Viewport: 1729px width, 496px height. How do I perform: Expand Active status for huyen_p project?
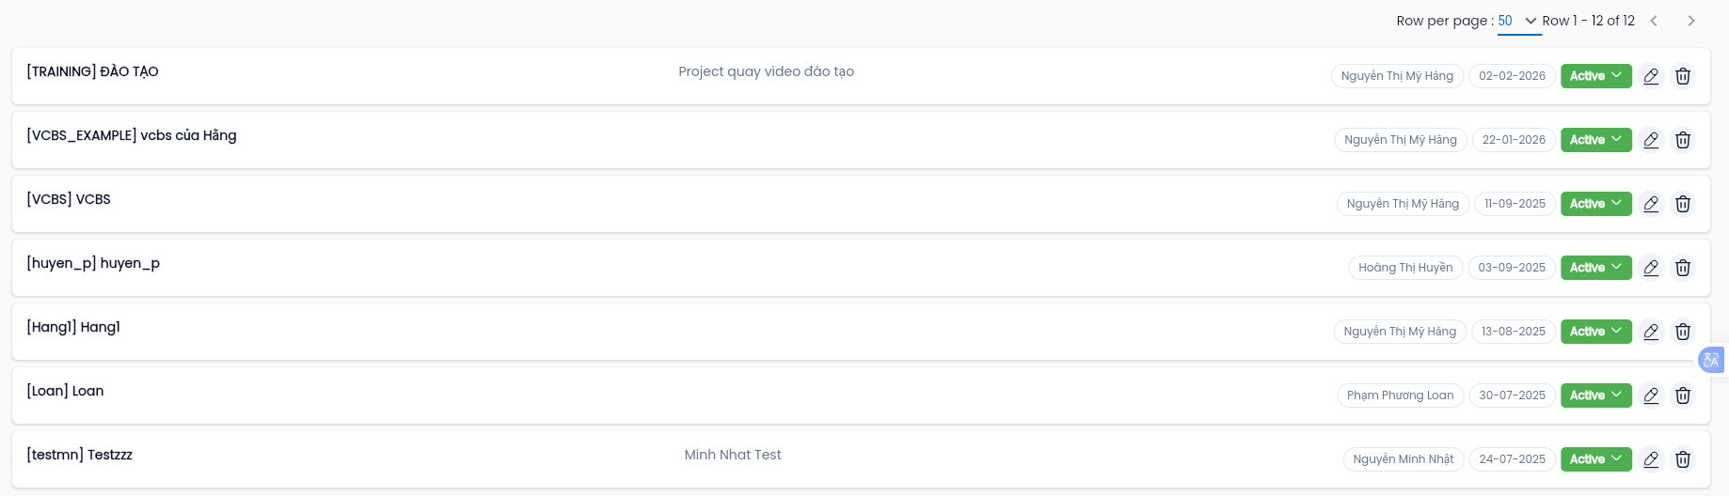(x=1595, y=268)
